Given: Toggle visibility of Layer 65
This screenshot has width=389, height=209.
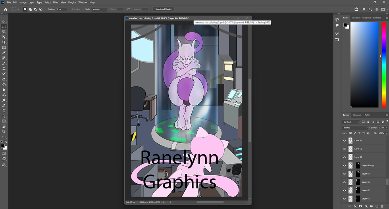Looking at the screenshot, I should 345,199.
